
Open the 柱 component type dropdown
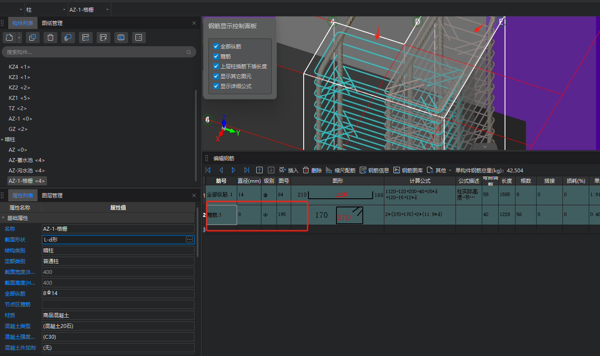pyautogui.click(x=64, y=10)
